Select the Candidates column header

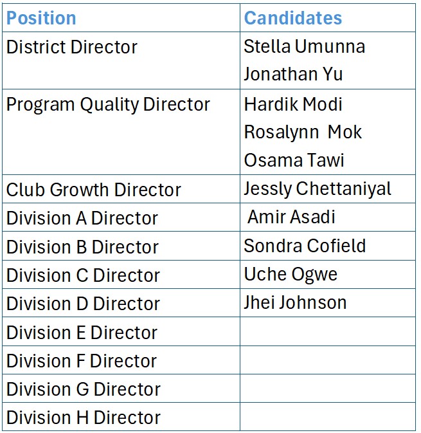[x=293, y=18]
